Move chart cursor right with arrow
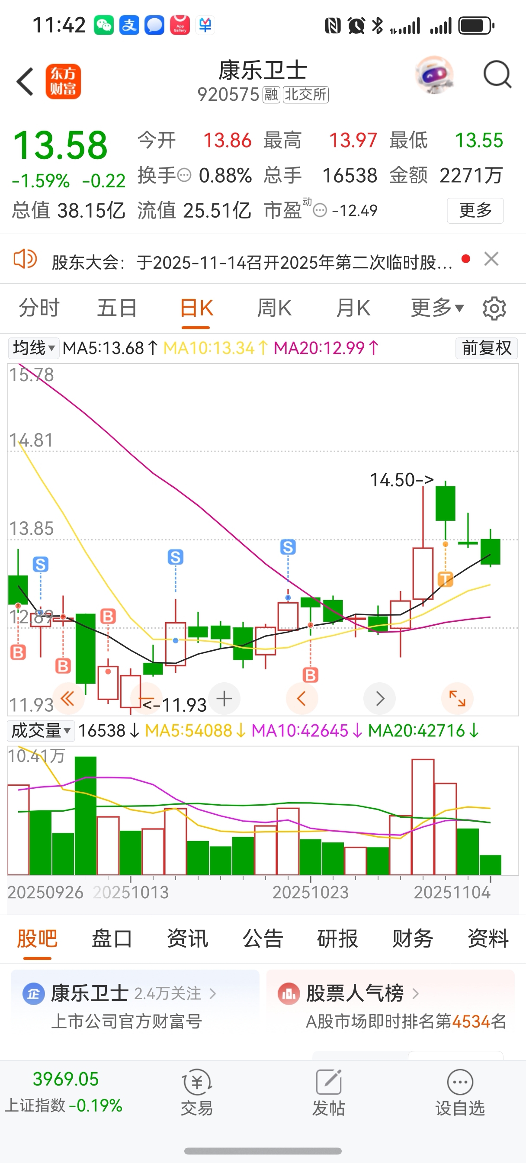This screenshot has width=526, height=1163. coord(380,699)
